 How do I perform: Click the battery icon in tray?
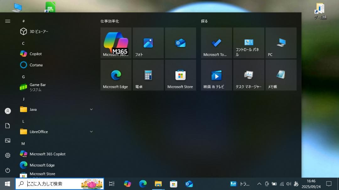coord(274,184)
